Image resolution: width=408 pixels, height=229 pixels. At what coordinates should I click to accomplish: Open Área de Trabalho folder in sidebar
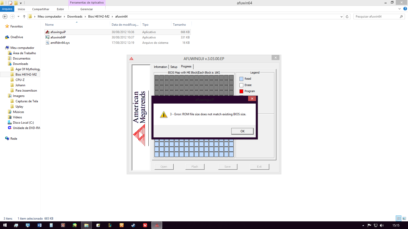pos(24,53)
